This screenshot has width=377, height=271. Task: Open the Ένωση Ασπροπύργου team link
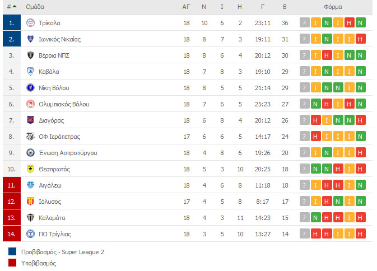(x=68, y=153)
